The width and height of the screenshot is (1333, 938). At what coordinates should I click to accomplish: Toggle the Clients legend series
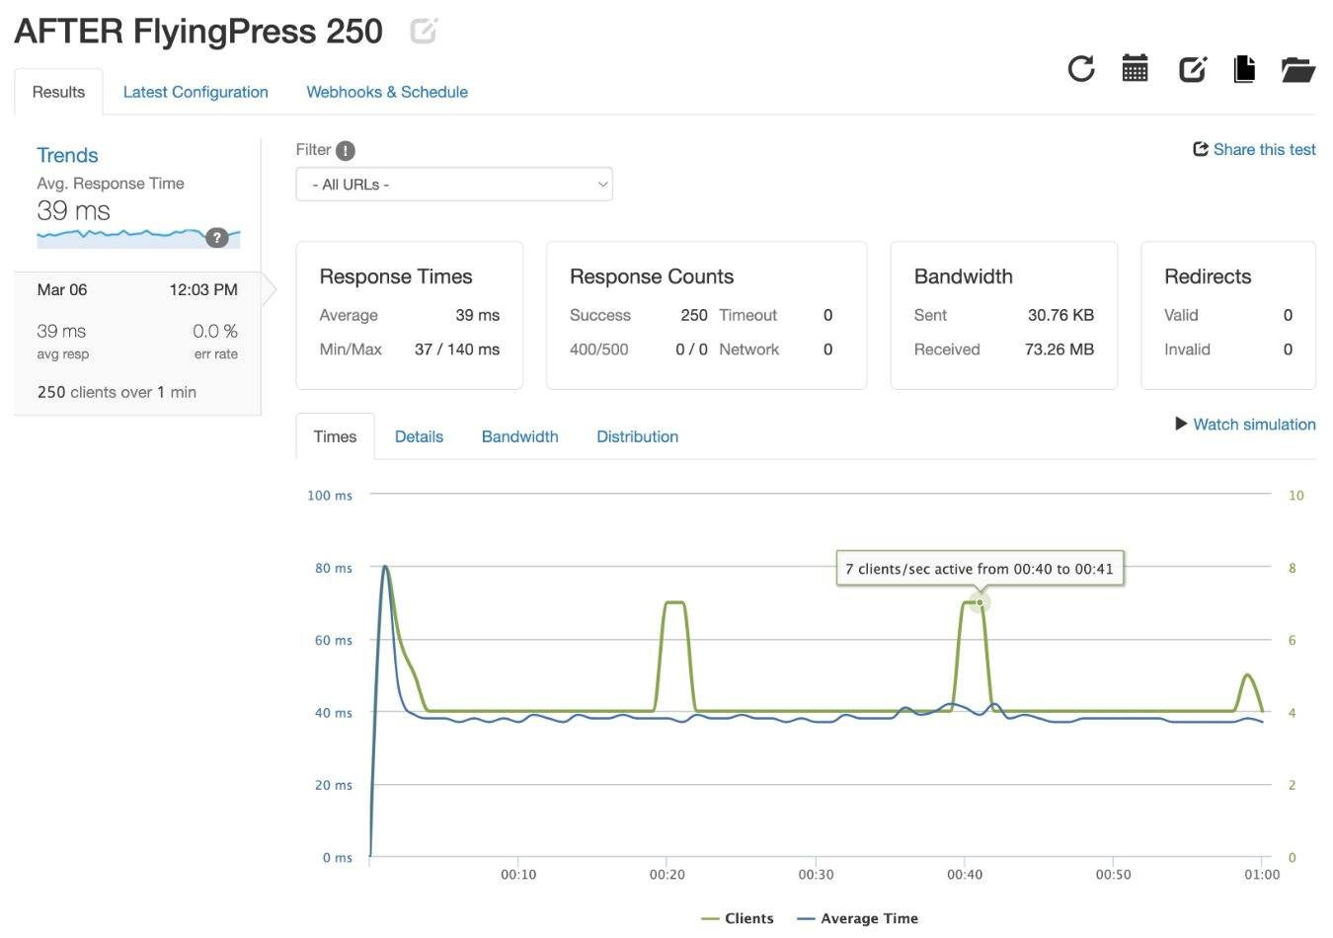coord(738,918)
